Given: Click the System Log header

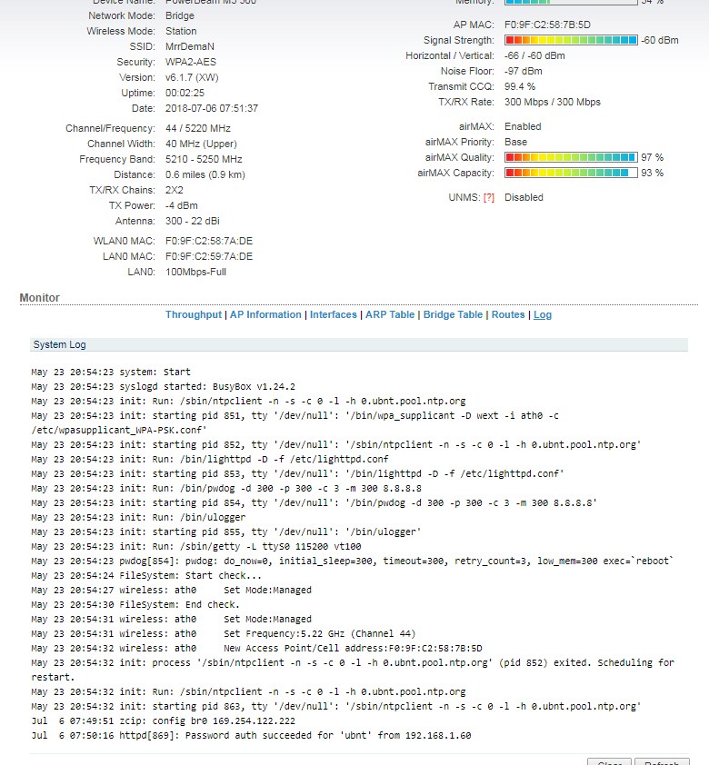Looking at the screenshot, I should coord(359,344).
